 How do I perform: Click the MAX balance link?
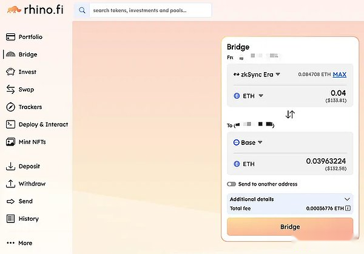(x=339, y=75)
